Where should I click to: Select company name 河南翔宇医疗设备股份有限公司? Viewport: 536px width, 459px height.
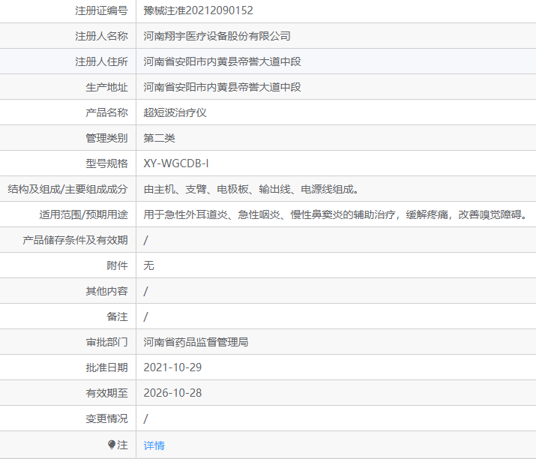pyautogui.click(x=217, y=36)
